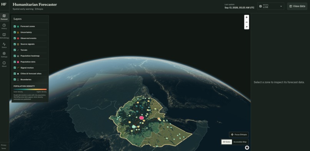Click the Focus Ethiopia button
Screen dimensions: 310x151
click(x=239, y=135)
